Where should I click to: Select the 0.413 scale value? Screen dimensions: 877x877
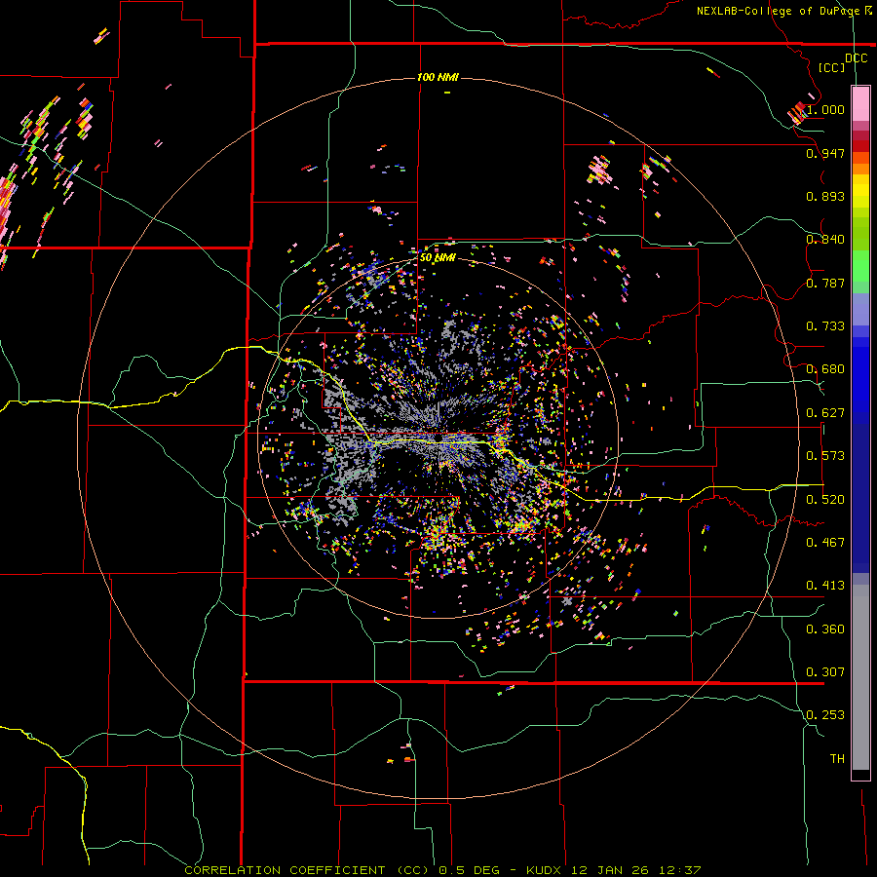pos(825,585)
